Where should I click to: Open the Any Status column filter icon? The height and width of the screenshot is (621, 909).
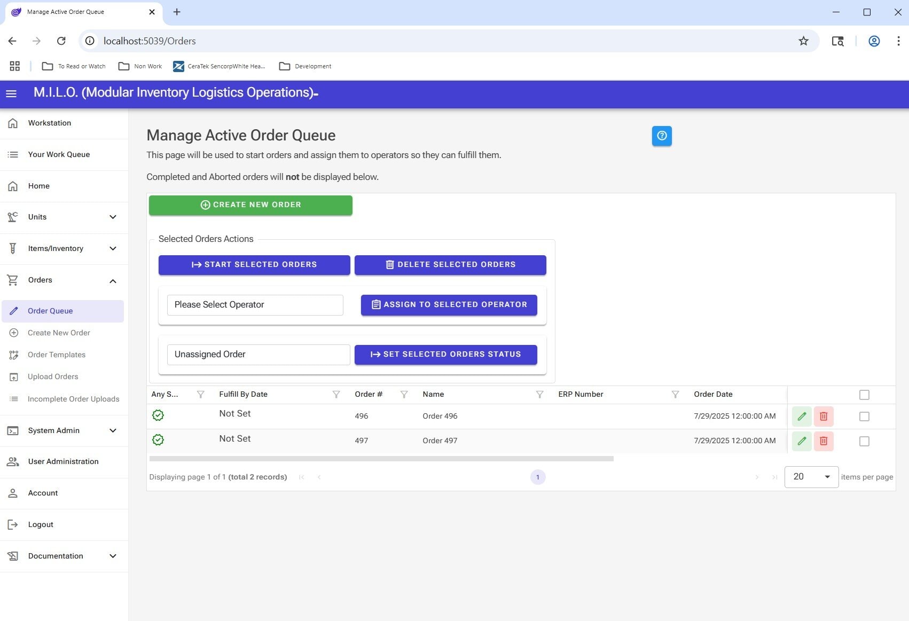pos(201,395)
